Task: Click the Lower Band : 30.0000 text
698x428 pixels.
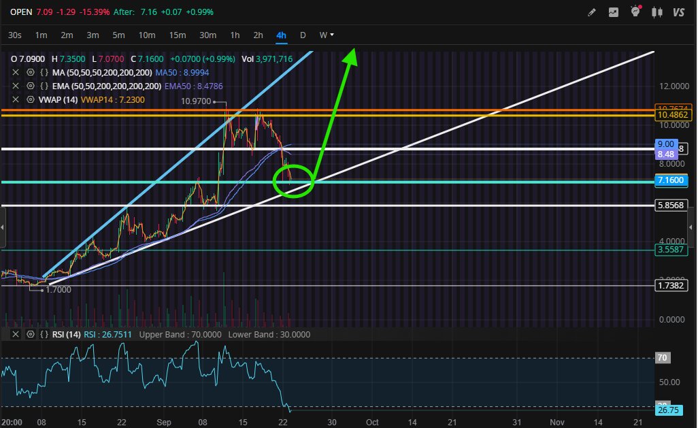Action: point(269,335)
